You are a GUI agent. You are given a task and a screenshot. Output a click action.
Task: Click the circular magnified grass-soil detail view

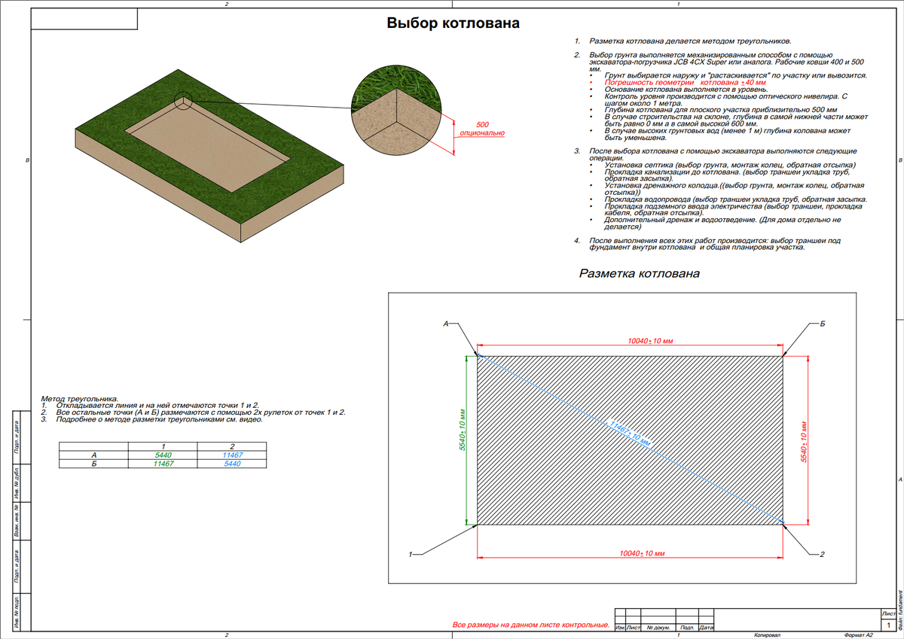(x=395, y=110)
